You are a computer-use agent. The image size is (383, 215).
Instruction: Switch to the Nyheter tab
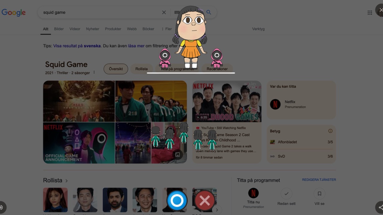tap(92, 29)
